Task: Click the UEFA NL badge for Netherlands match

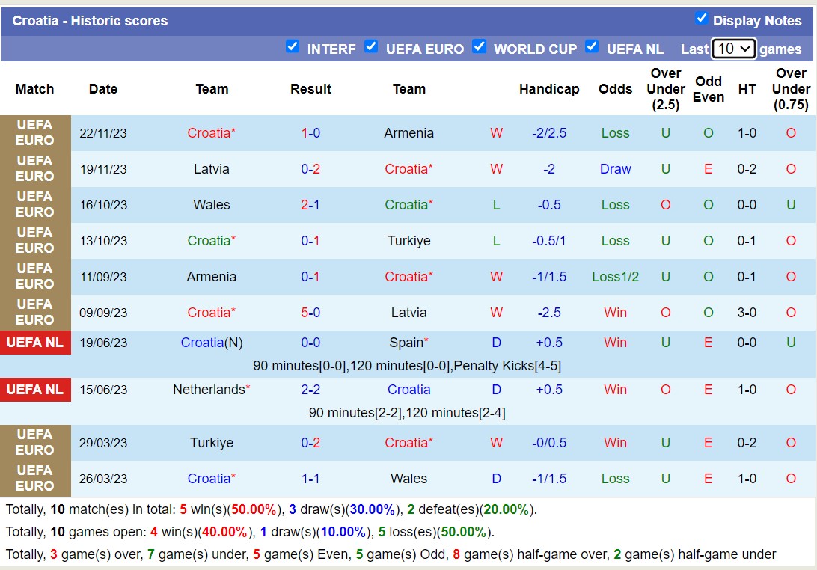Action: coord(35,390)
